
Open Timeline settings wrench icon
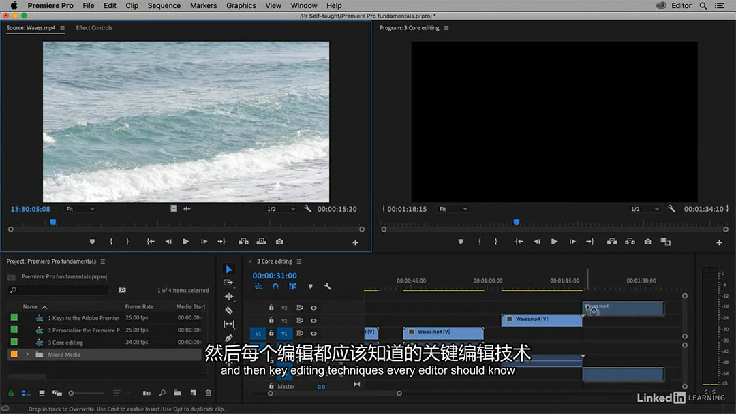tap(328, 286)
